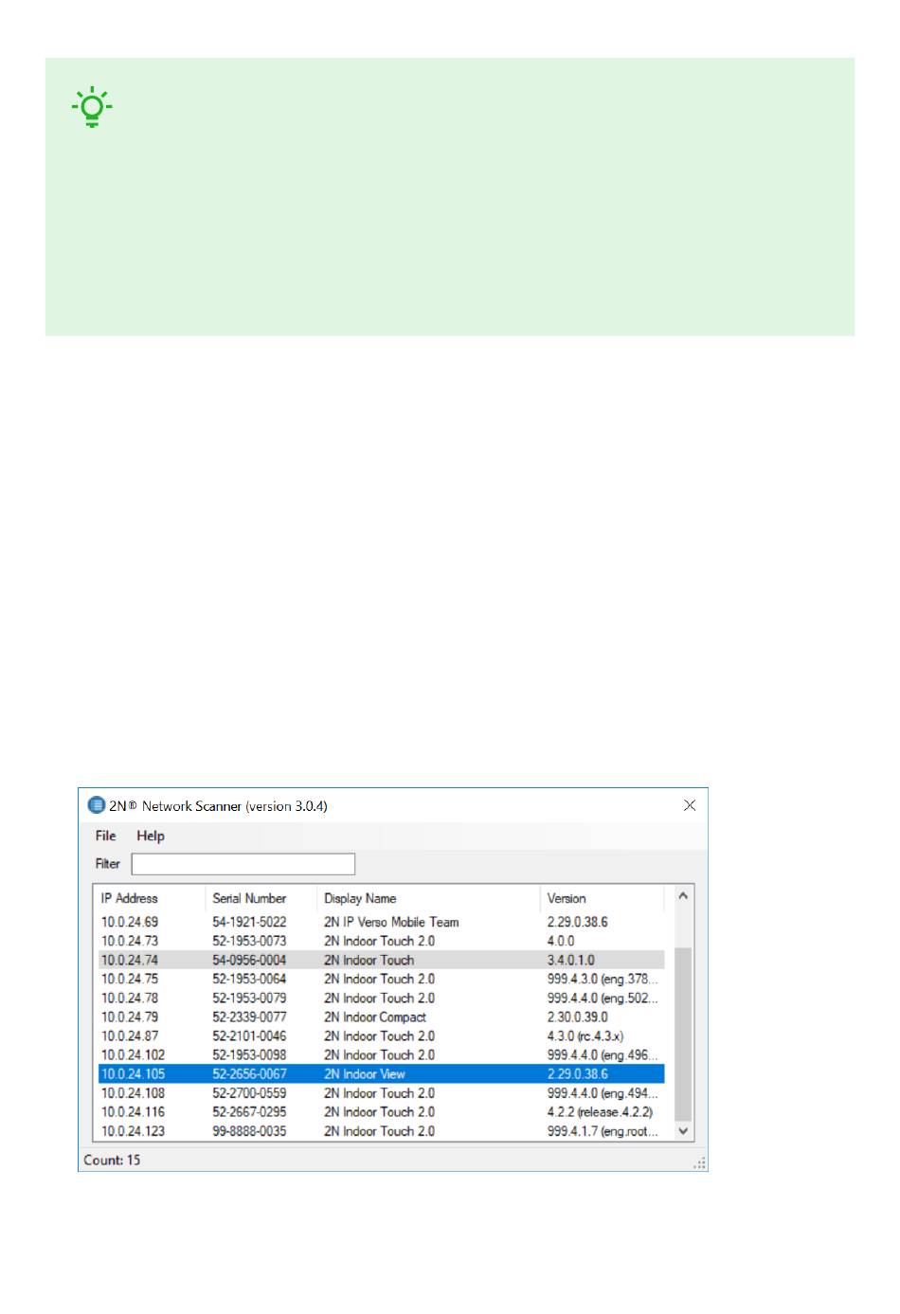This screenshot has width=900, height=1314.
Task: Select the highlighted row 10.0.24.105
Action: point(382,1073)
